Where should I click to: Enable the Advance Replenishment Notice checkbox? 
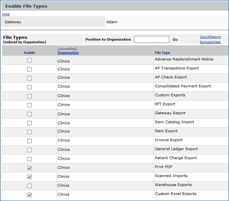coord(30,60)
